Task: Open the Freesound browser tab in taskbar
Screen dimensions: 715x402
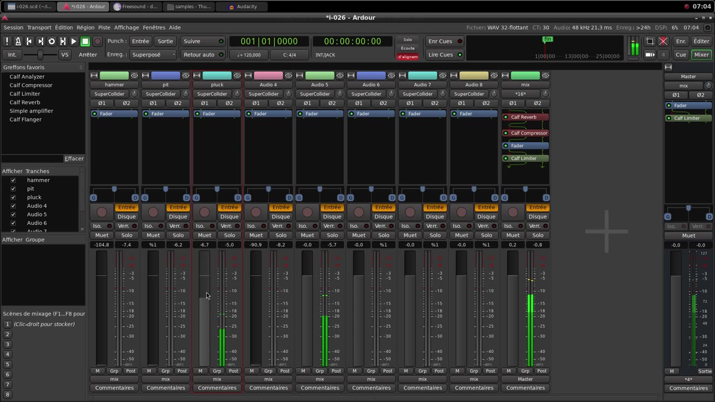Action: point(136,7)
